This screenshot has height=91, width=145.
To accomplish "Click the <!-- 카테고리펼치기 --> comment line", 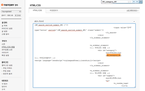I will point(45,58).
